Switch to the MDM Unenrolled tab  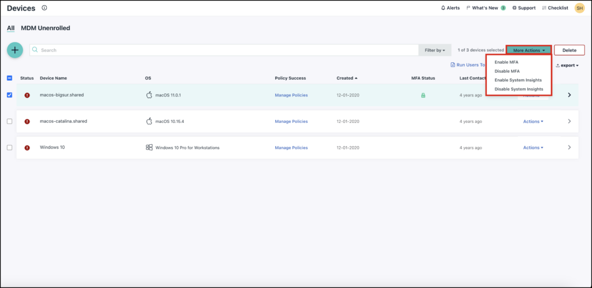46,28
